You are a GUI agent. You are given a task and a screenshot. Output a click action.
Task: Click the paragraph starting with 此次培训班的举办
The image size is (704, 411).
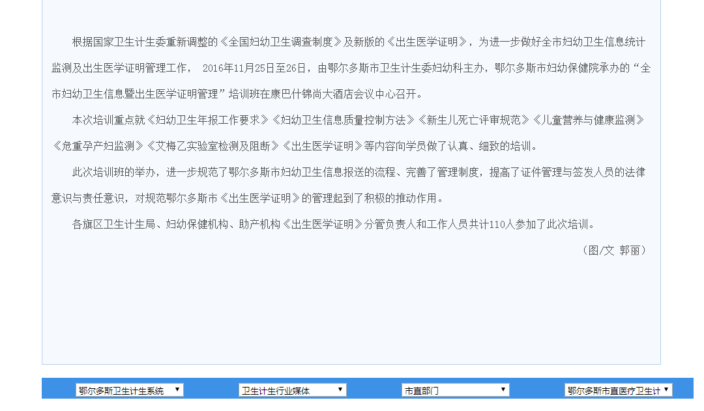349,185
